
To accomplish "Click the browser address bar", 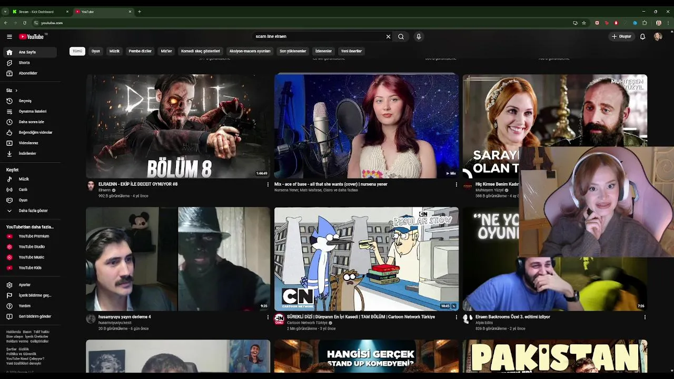I will coord(300,23).
